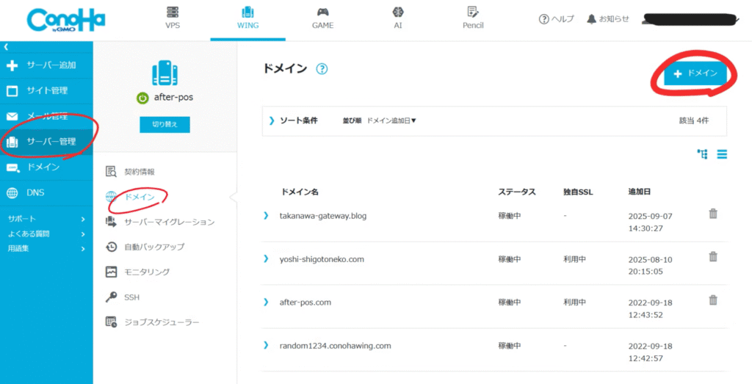Switch to VPS tab
The image size is (752, 384).
click(173, 18)
